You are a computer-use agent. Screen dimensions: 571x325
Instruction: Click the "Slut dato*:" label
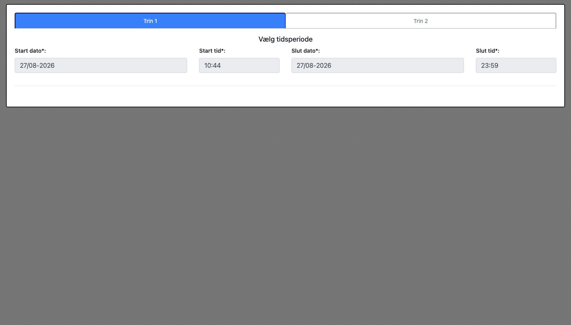(306, 51)
